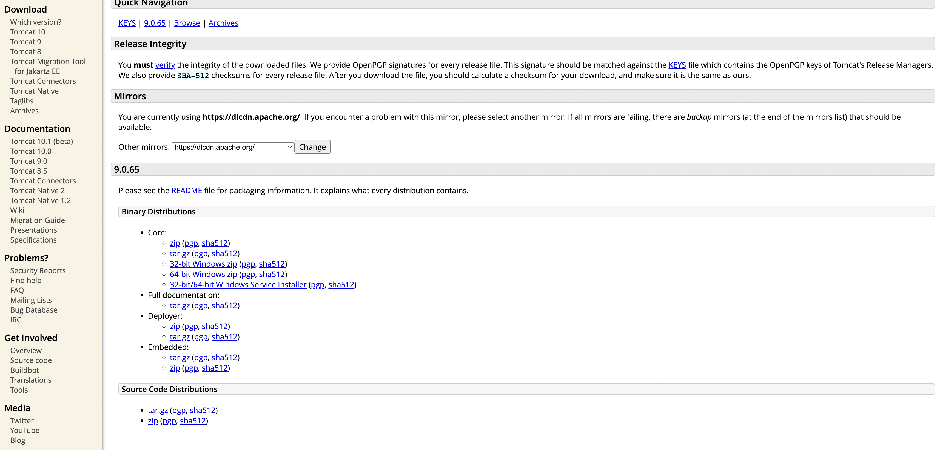Select Tomcat 9 in Download sidebar
Viewport: 940px width, 450px height.
tap(25, 42)
